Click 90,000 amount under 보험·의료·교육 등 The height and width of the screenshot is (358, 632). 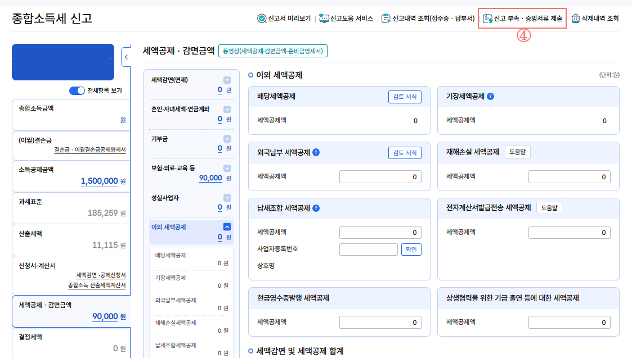(210, 178)
